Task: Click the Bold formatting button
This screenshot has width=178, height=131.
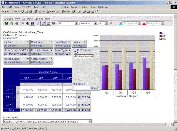Action: (x=111, y=23)
